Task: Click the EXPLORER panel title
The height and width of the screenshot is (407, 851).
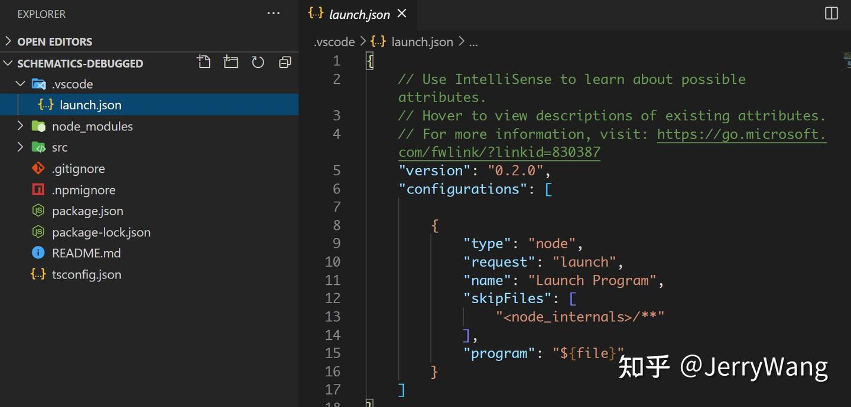Action: tap(41, 14)
